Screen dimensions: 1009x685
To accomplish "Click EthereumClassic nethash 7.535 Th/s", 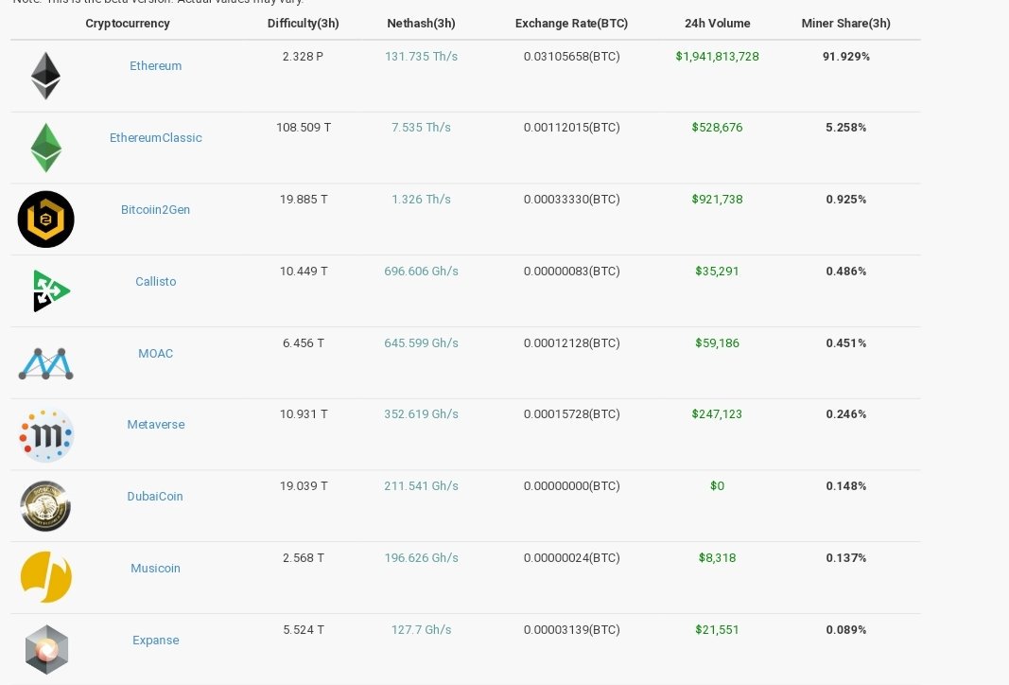I will click(x=422, y=128).
